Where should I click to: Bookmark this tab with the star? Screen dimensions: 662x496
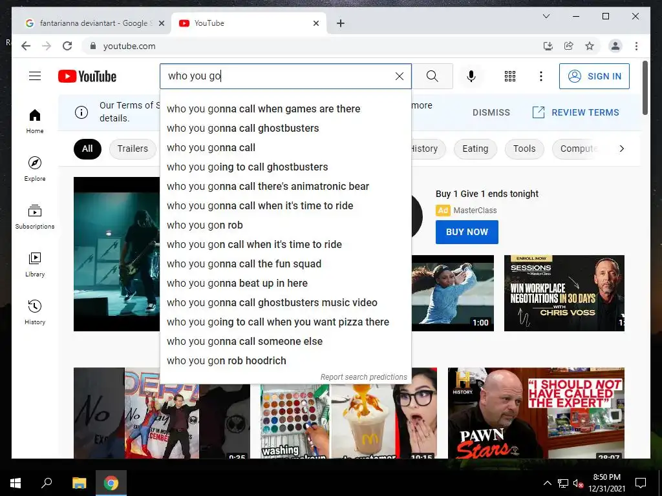(590, 46)
